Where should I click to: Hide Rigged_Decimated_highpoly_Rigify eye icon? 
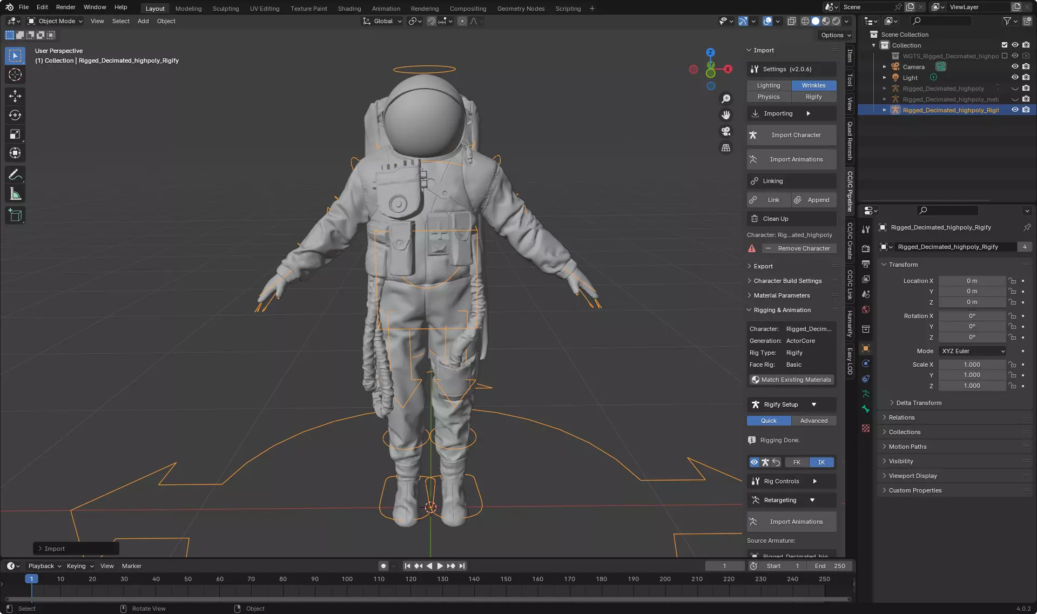(1015, 110)
